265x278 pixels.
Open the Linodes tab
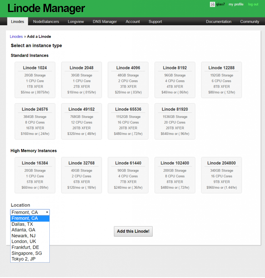coord(18,21)
